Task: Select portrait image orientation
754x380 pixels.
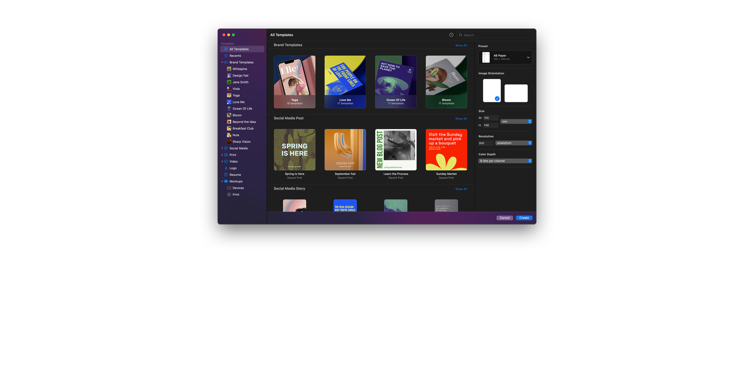Action: 491,90
